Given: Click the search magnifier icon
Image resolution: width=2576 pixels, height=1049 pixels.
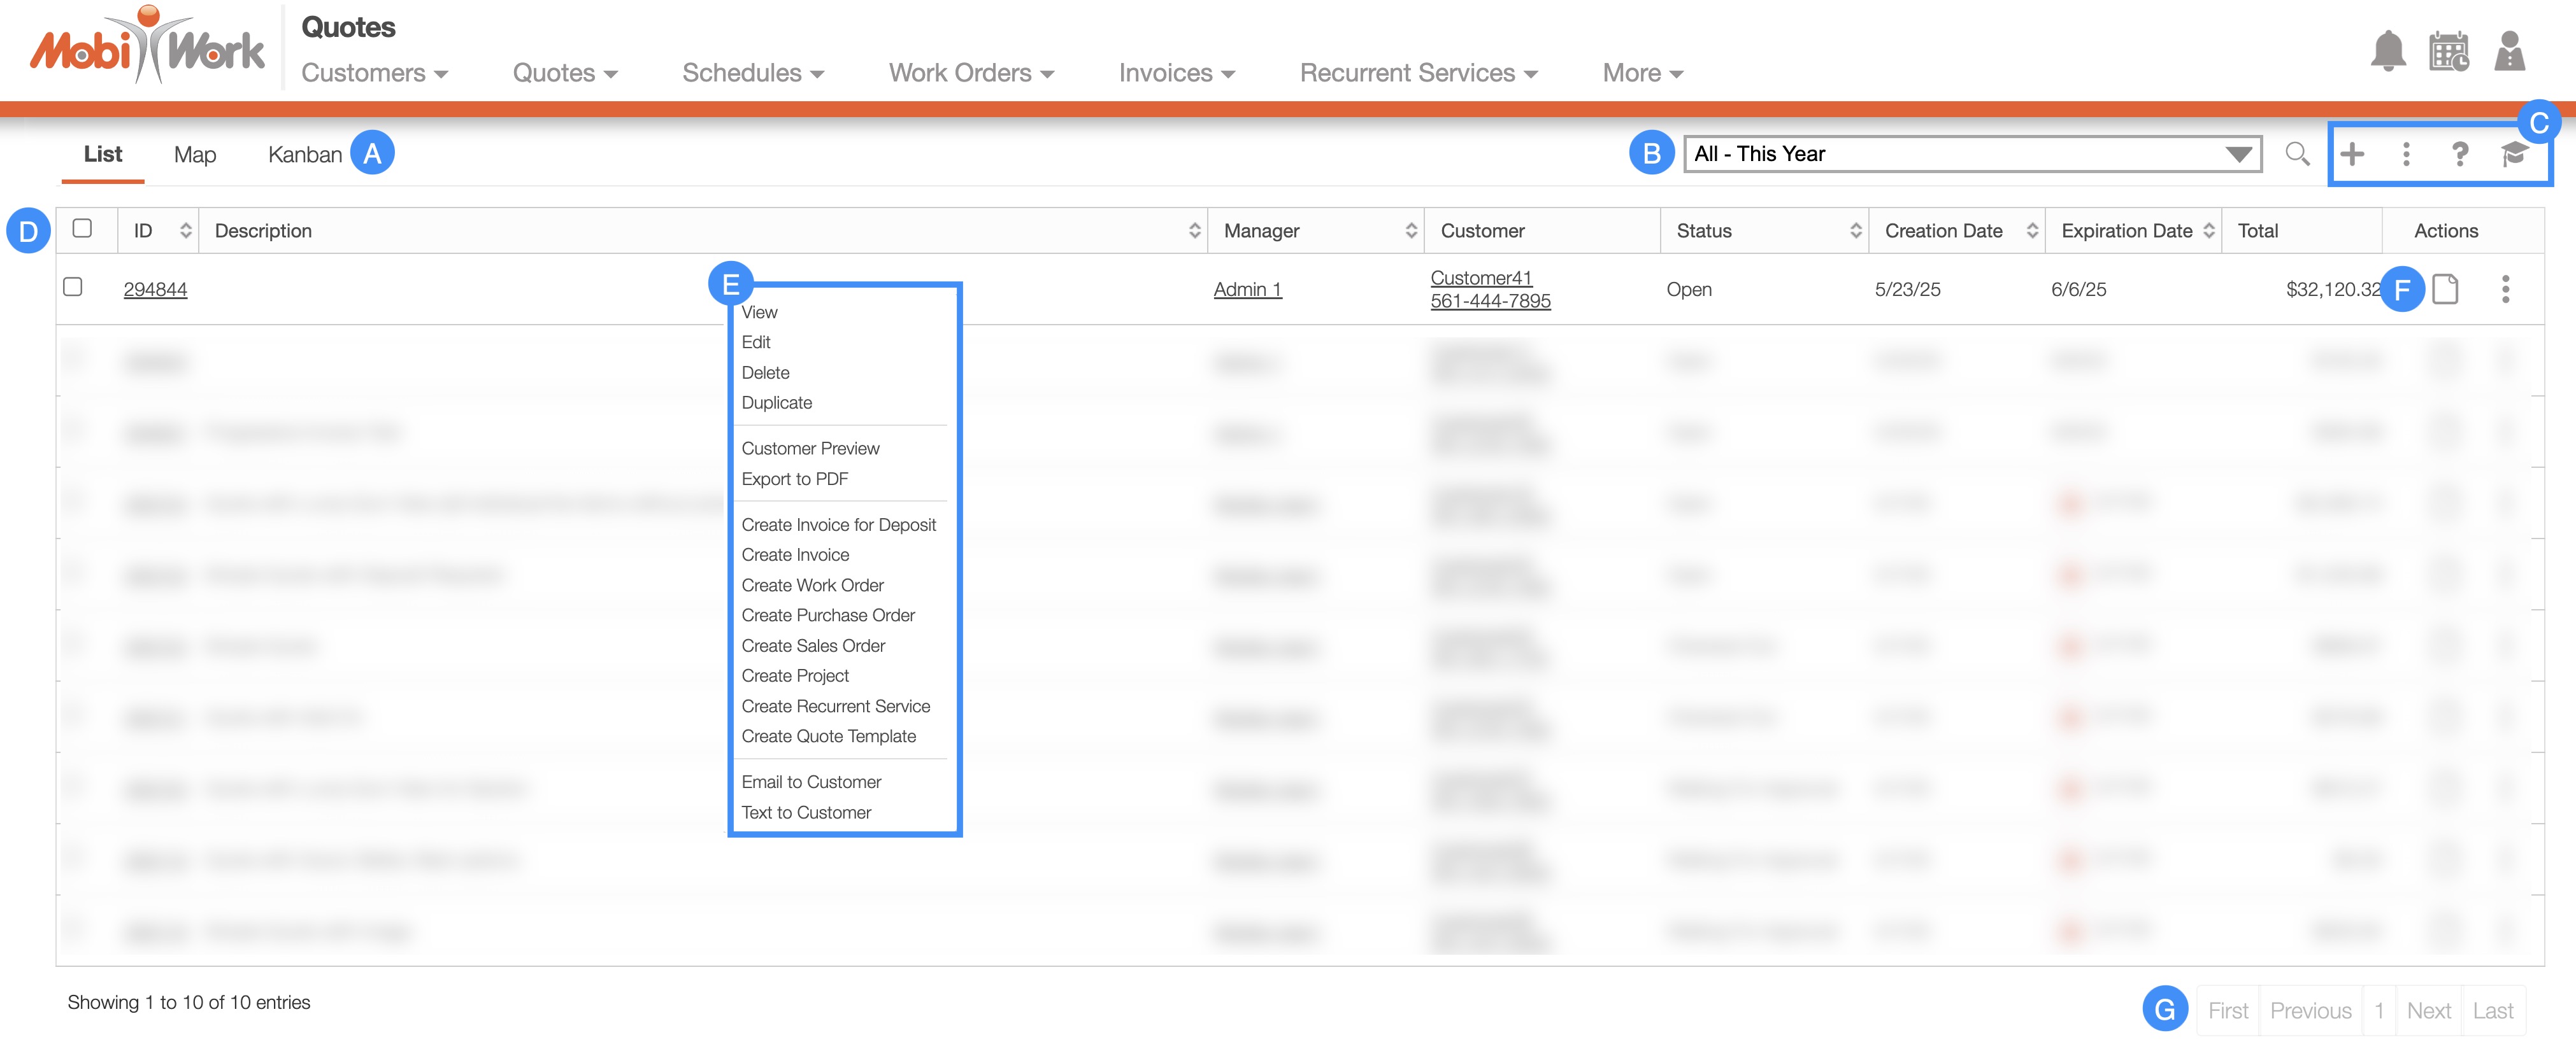Looking at the screenshot, I should (2297, 154).
